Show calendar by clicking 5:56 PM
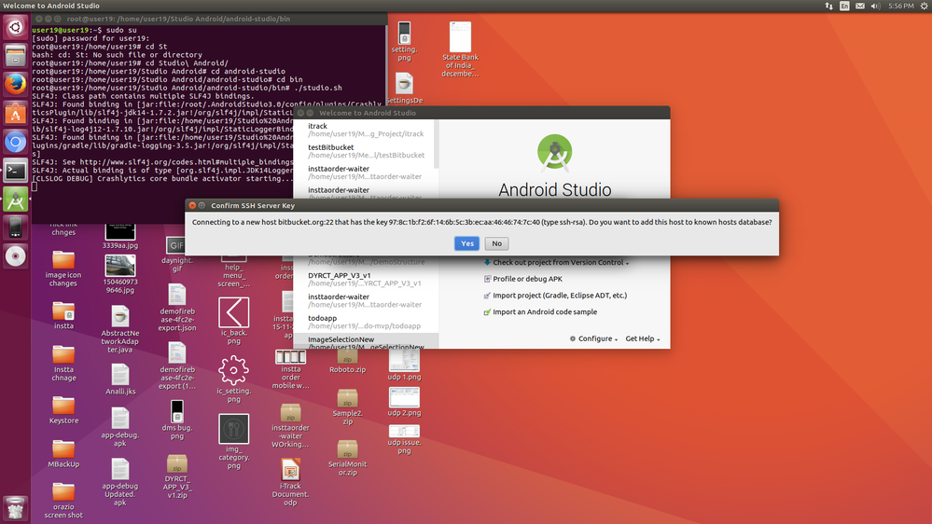This screenshot has height=524, width=932. pyautogui.click(x=900, y=6)
